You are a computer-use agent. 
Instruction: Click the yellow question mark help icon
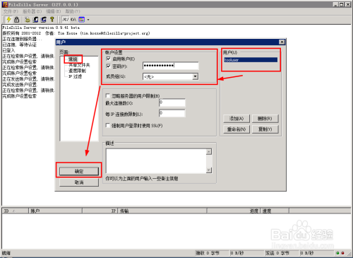[52, 20]
